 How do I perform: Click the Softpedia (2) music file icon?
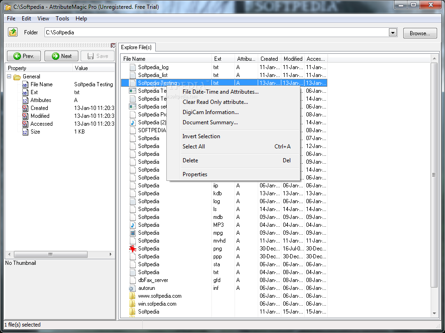[133, 122]
